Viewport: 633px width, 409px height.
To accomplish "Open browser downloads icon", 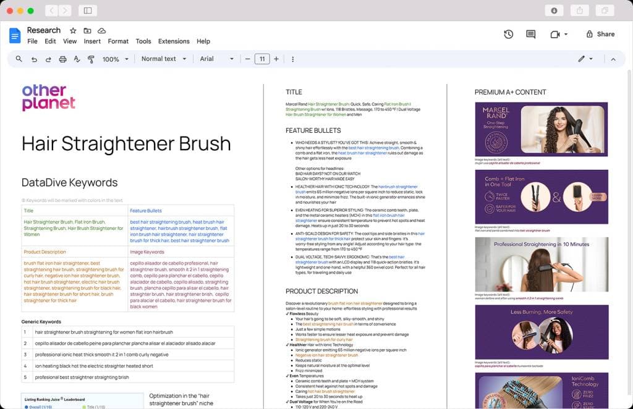I will coord(554,11).
